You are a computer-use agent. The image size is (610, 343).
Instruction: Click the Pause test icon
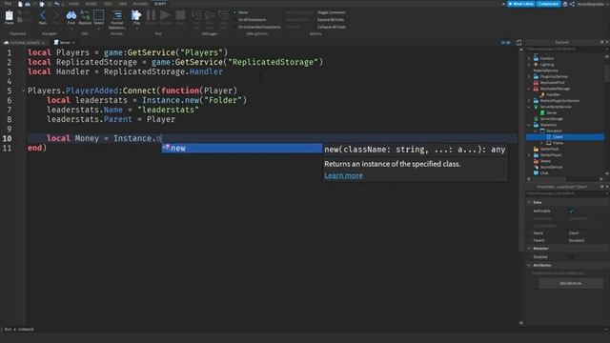pos(151,15)
